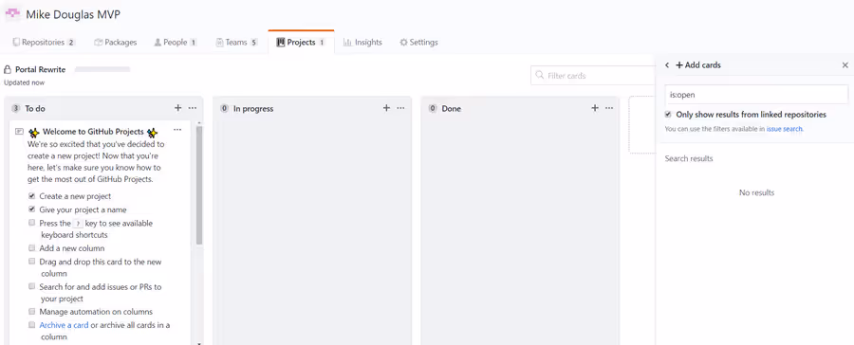The image size is (854, 345).
Task: Switch to the Packages tab
Action: point(116,42)
